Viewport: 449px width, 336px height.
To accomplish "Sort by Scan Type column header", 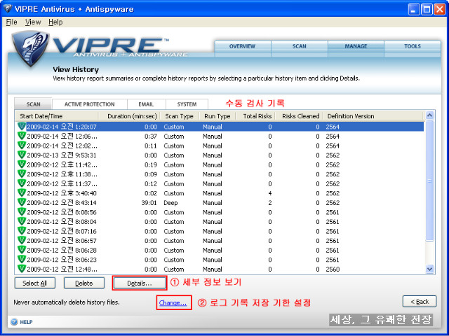I will 180,116.
